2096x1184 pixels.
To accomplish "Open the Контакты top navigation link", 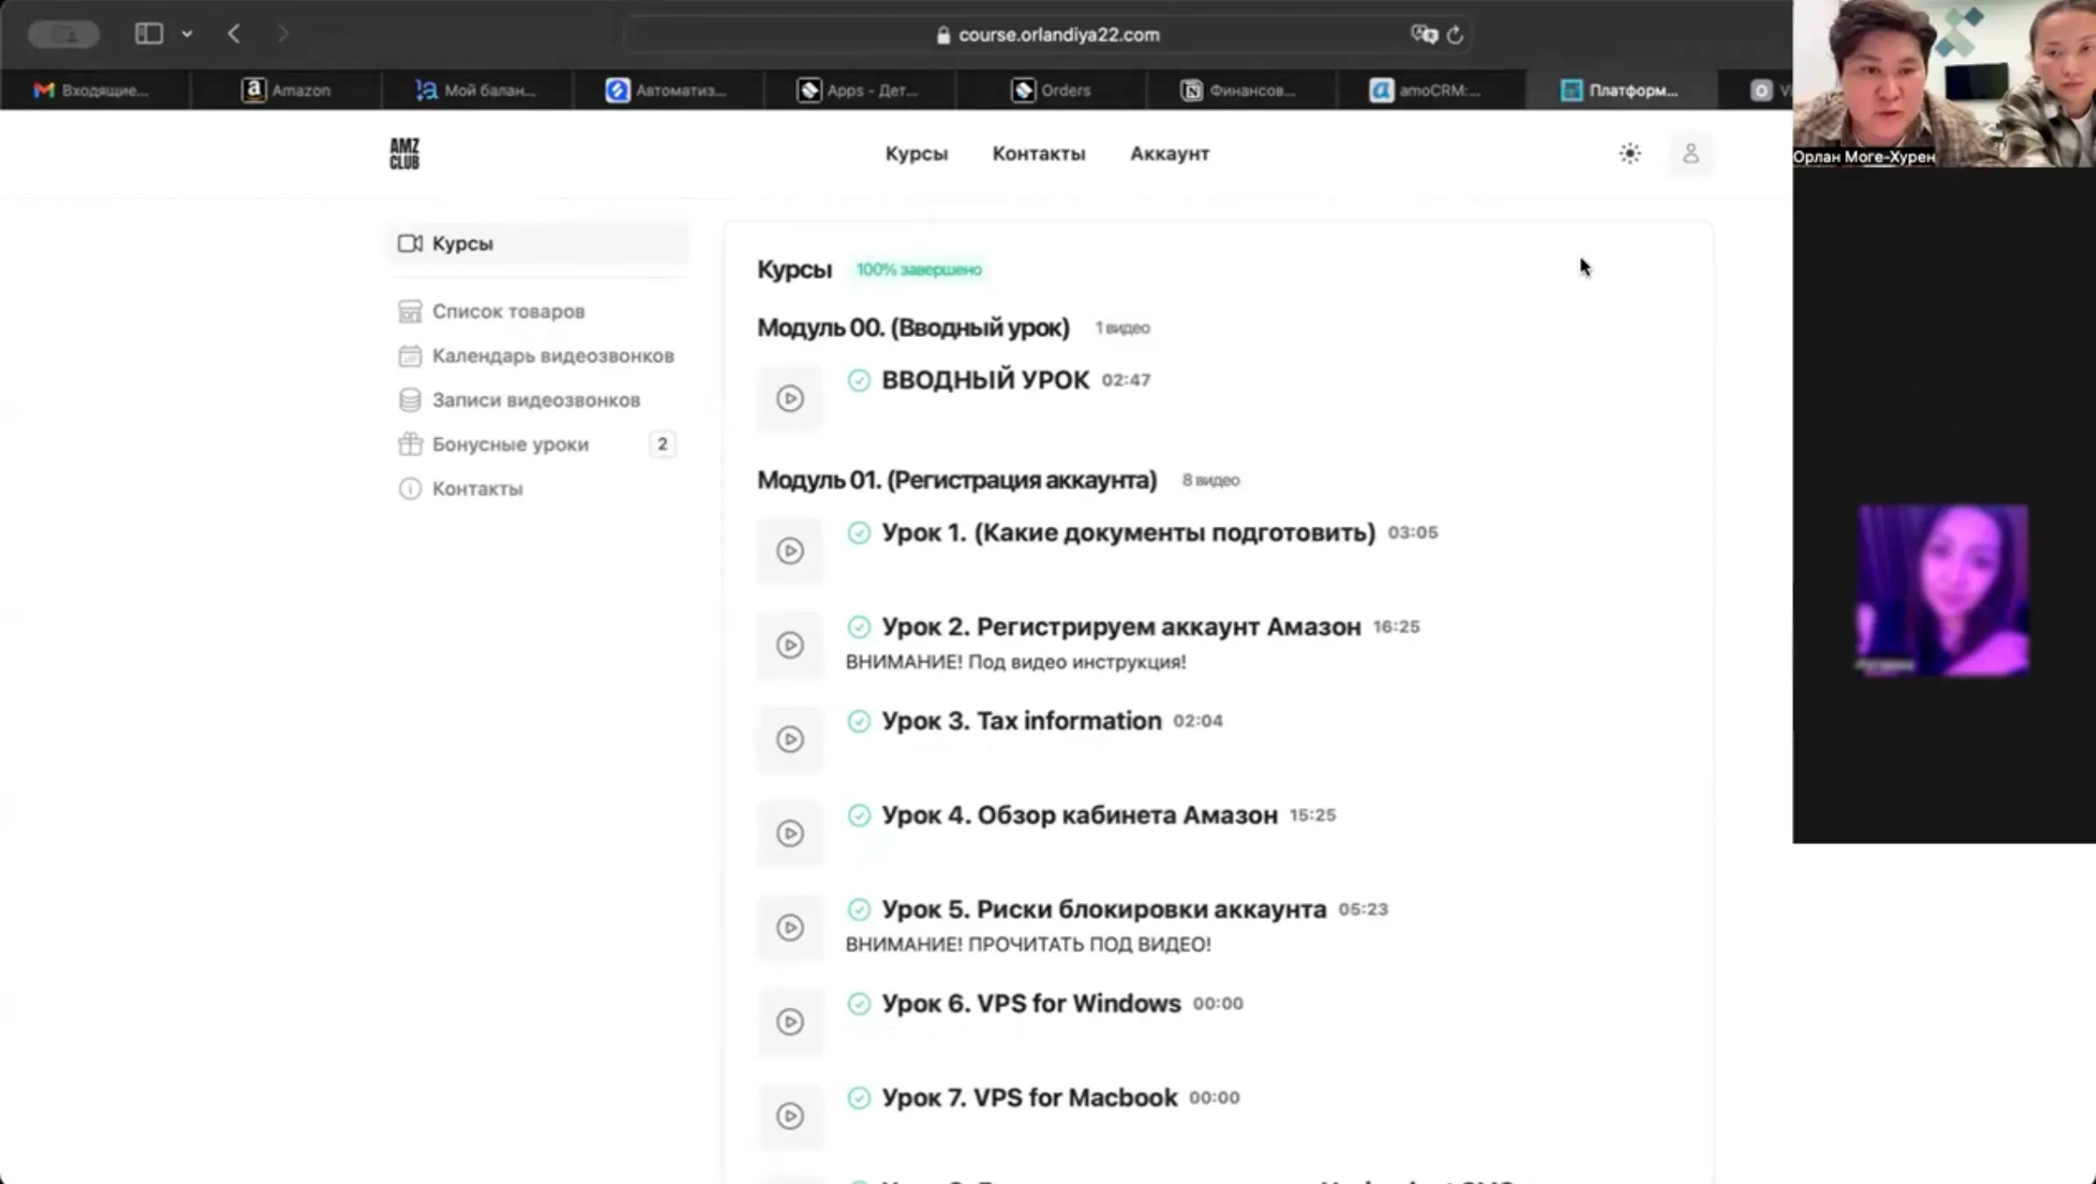I will pyautogui.click(x=1038, y=154).
